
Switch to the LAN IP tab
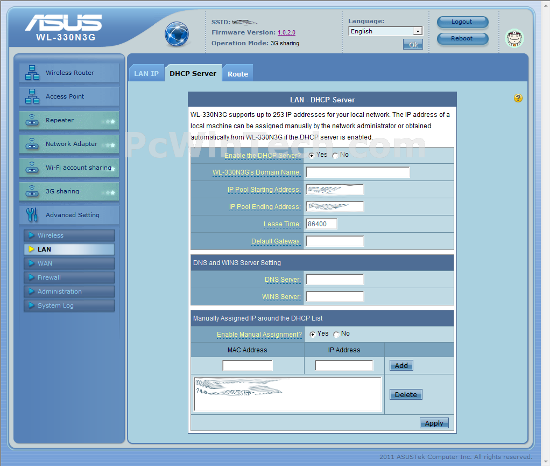146,73
